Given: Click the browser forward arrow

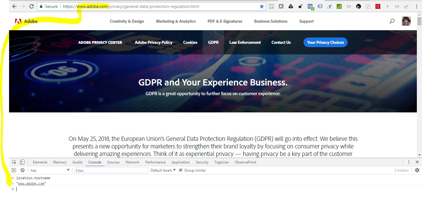Looking at the screenshot, I should point(23,6).
